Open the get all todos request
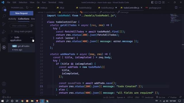184x103 pixels. pos(22,48)
